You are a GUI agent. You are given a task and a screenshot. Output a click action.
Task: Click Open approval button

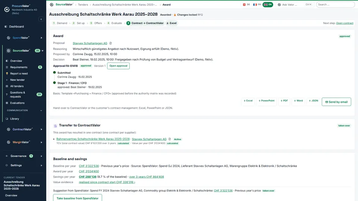tap(118, 66)
